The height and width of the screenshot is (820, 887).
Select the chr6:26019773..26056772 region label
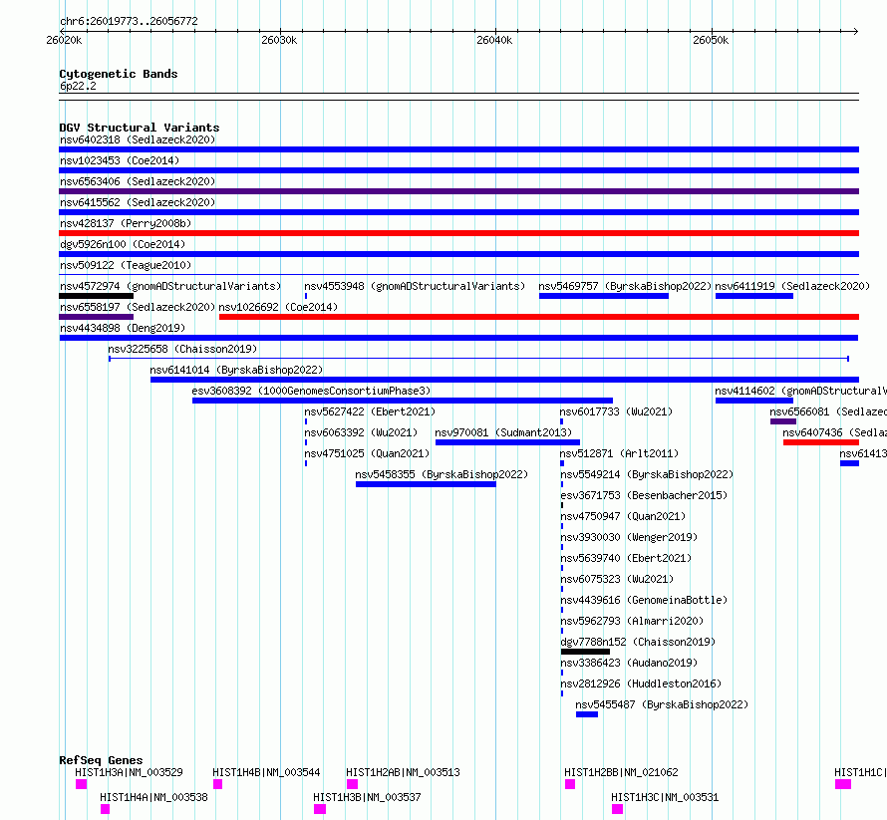click(x=129, y=21)
